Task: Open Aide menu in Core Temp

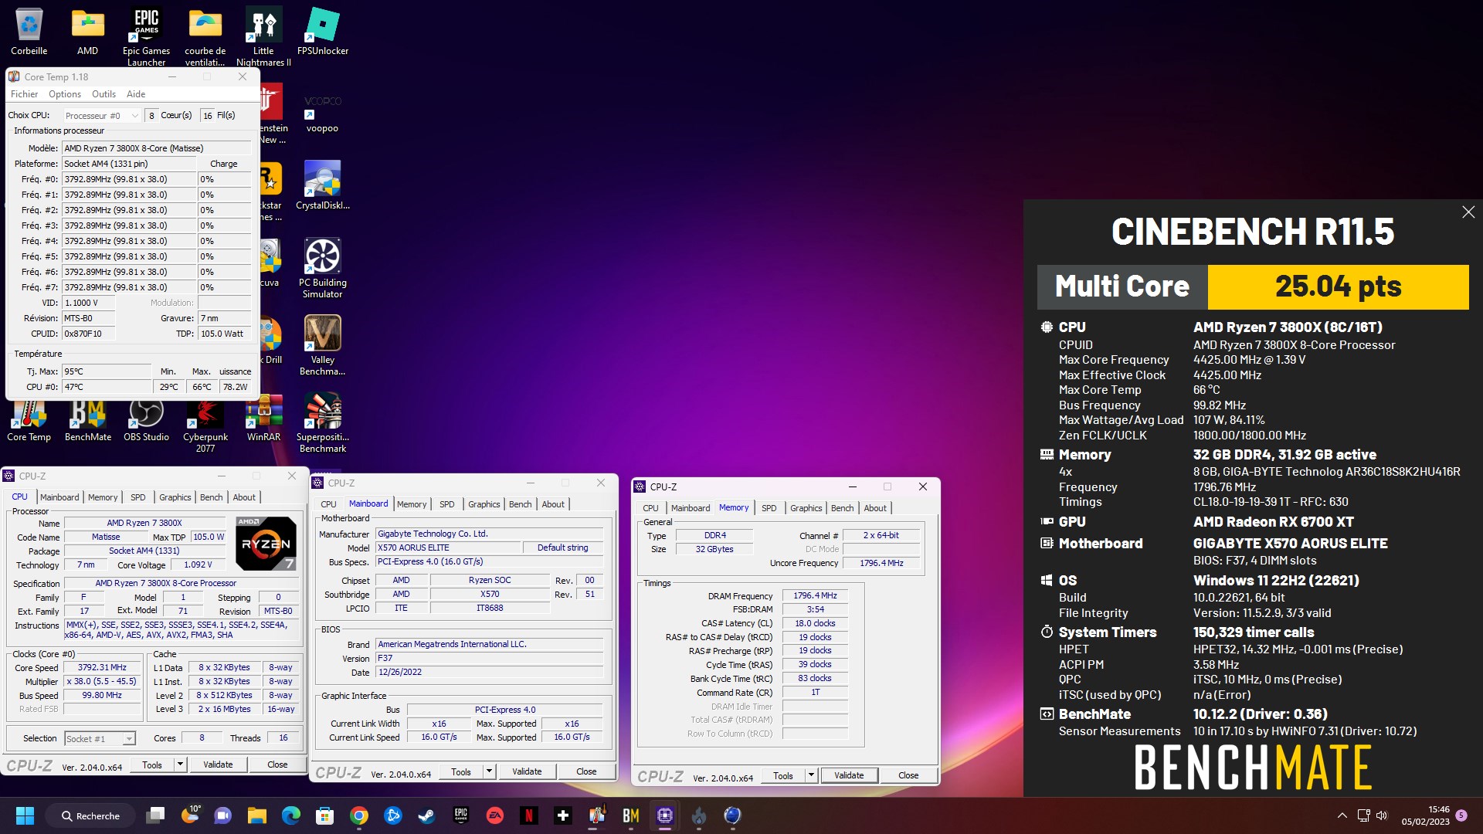Action: (x=136, y=94)
